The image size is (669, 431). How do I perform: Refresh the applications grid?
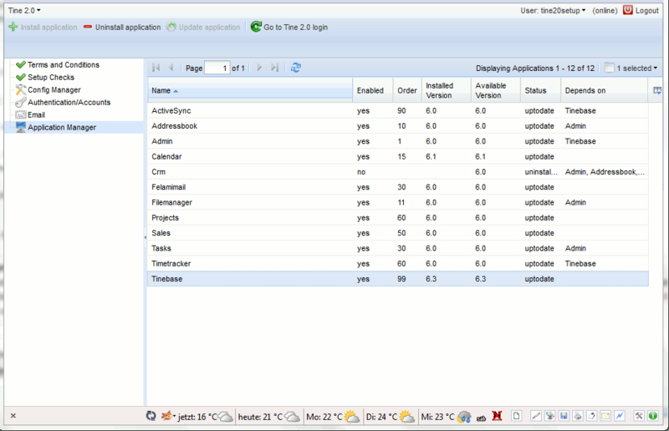(x=296, y=68)
